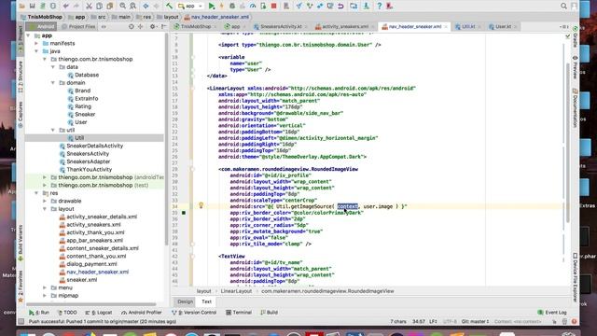
Task: Open the Version Control tool window
Action: click(x=194, y=313)
